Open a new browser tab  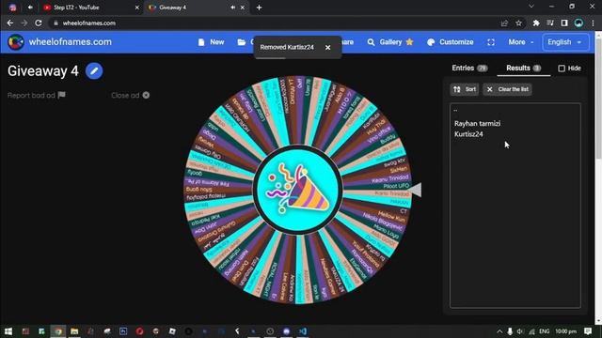260,8
